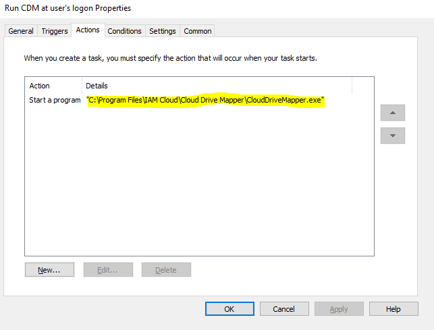Open the Triggers tab
Viewport: 434px width, 330px height.
(55, 31)
